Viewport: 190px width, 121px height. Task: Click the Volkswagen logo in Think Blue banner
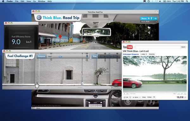(39, 18)
